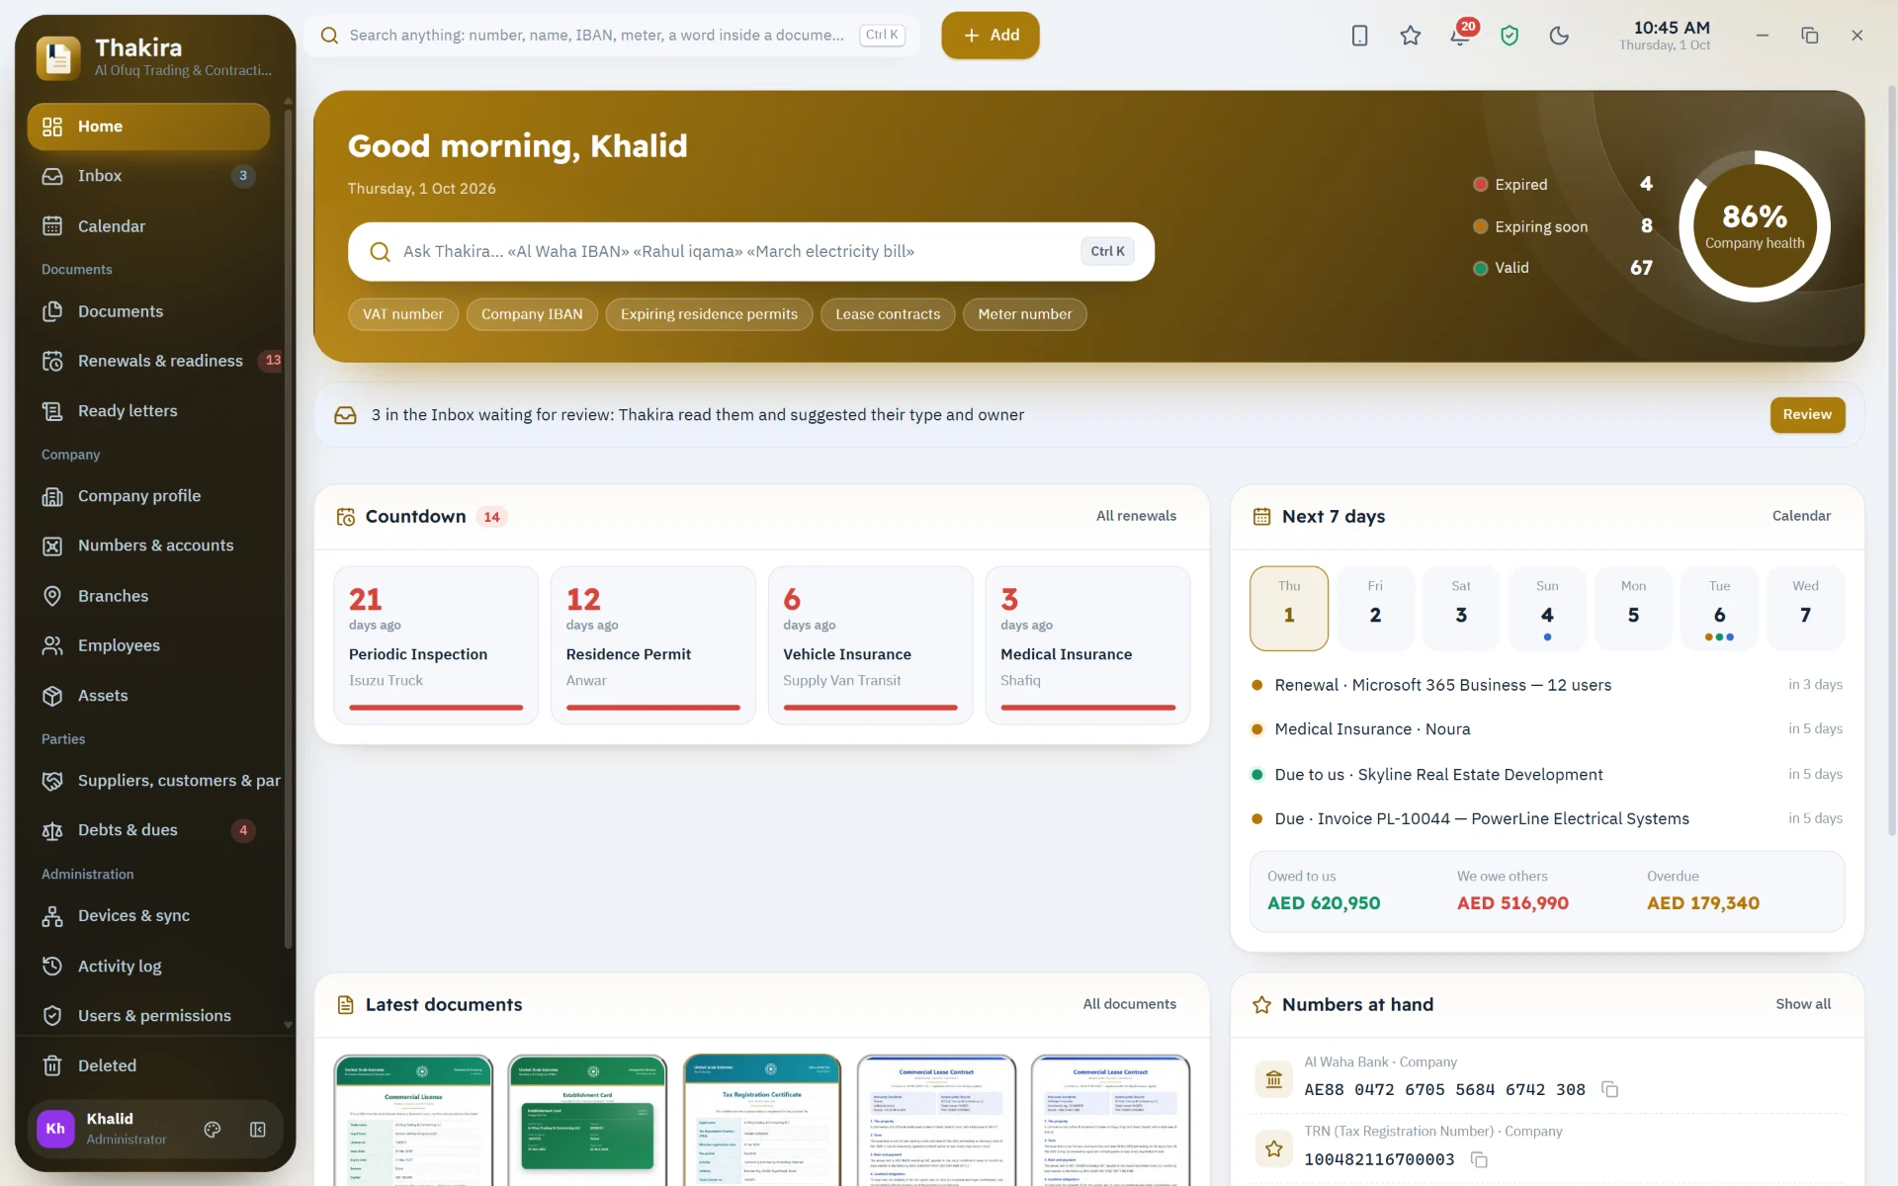Open Suppliers, customers & partners
1898x1186 pixels.
[x=156, y=781]
